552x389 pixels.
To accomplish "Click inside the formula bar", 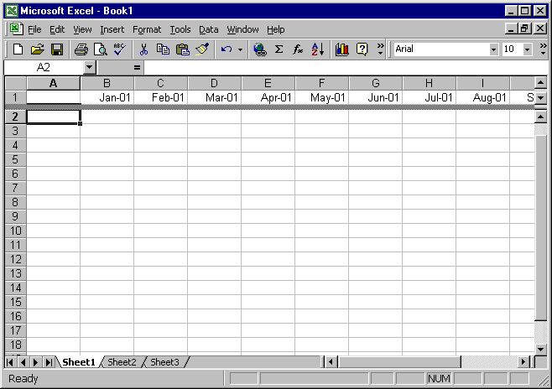I will pyautogui.click(x=345, y=67).
